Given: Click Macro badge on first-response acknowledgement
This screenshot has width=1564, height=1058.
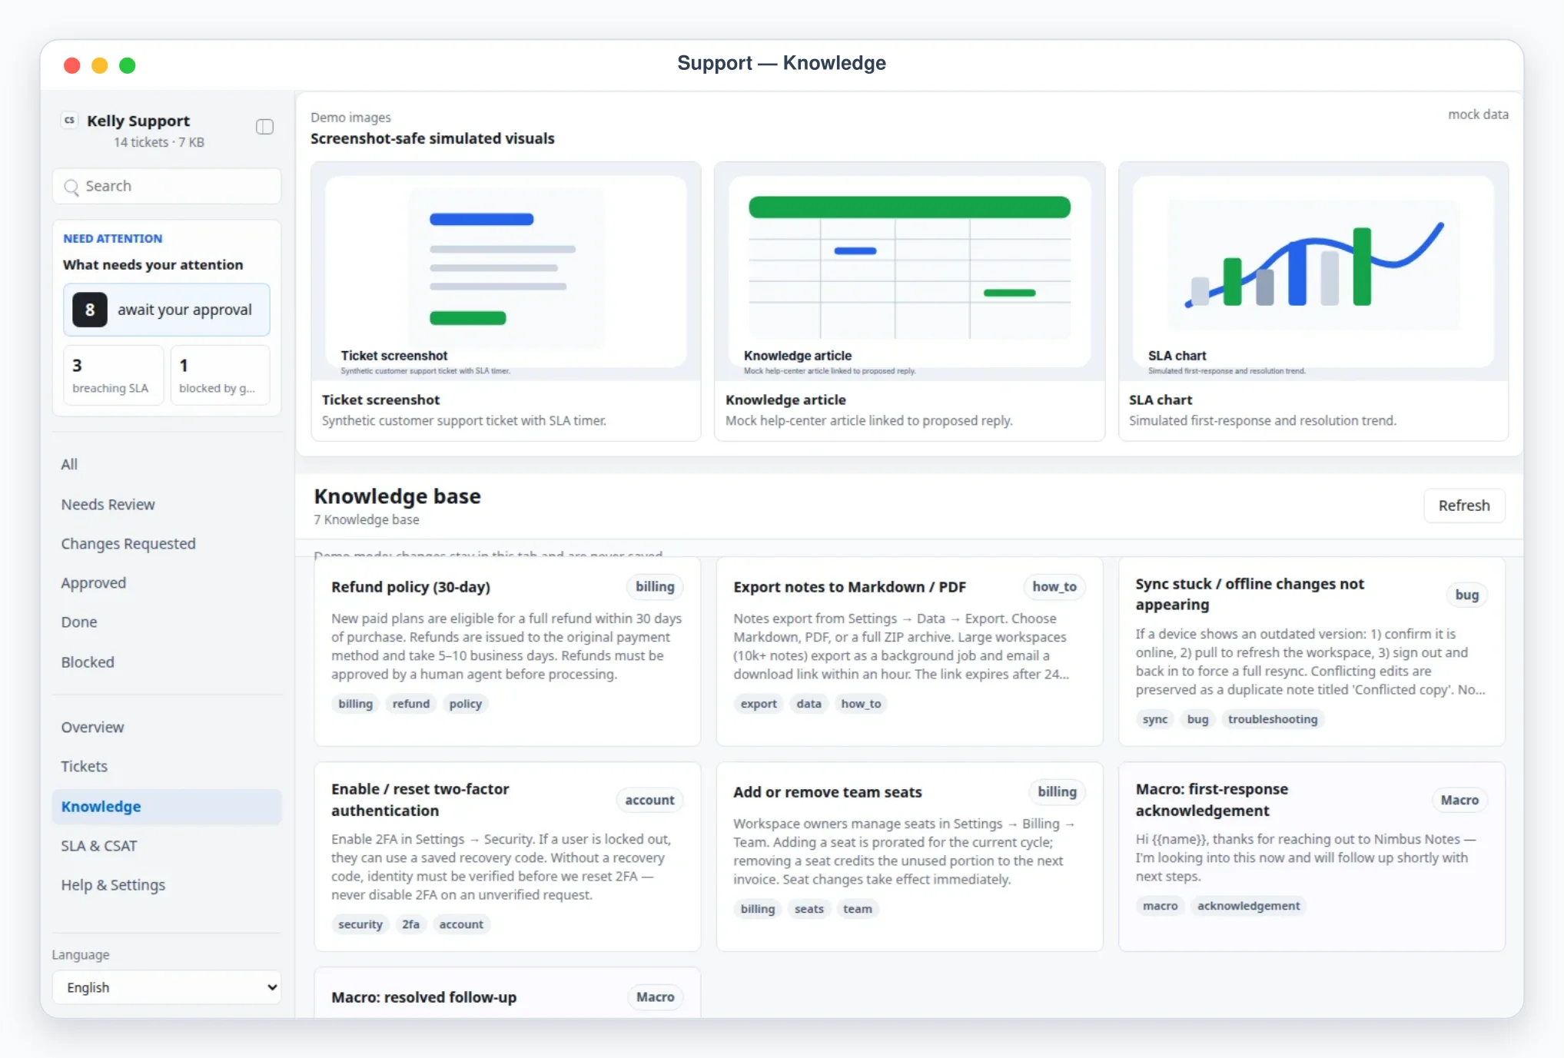Looking at the screenshot, I should 1459,800.
